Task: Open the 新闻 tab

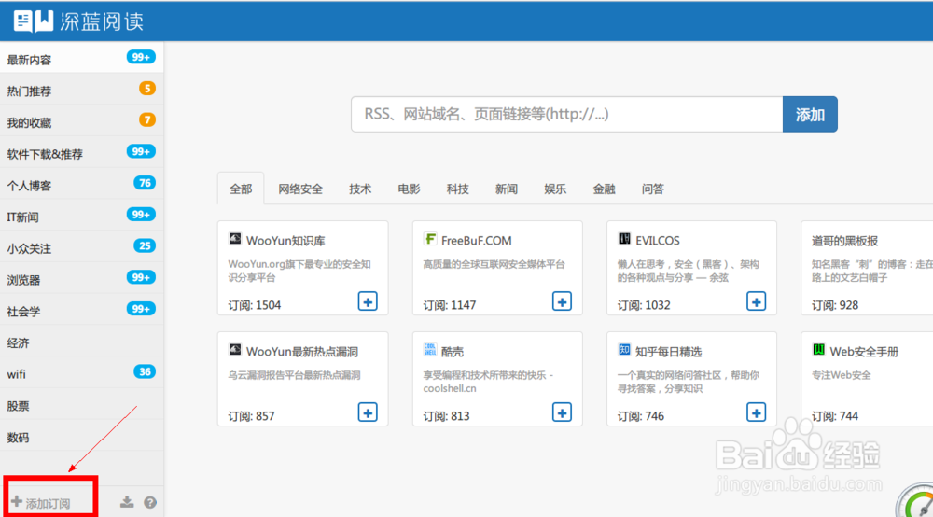Action: click(507, 189)
